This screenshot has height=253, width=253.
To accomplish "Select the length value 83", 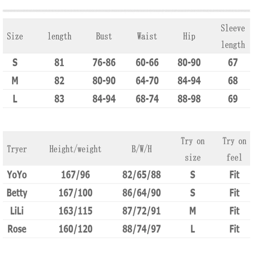I will pos(59,99).
